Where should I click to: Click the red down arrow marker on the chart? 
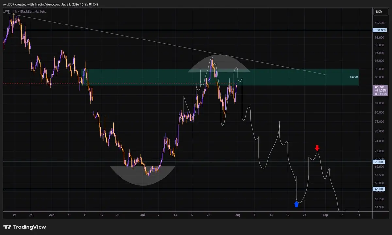pyautogui.click(x=317, y=148)
